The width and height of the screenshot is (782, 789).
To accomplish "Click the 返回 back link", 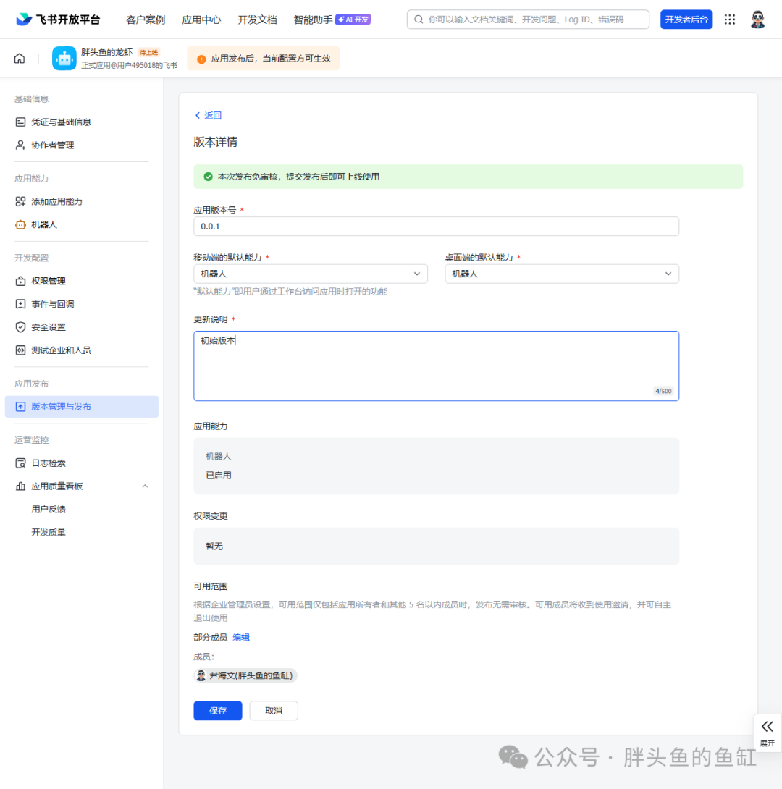I will [209, 115].
